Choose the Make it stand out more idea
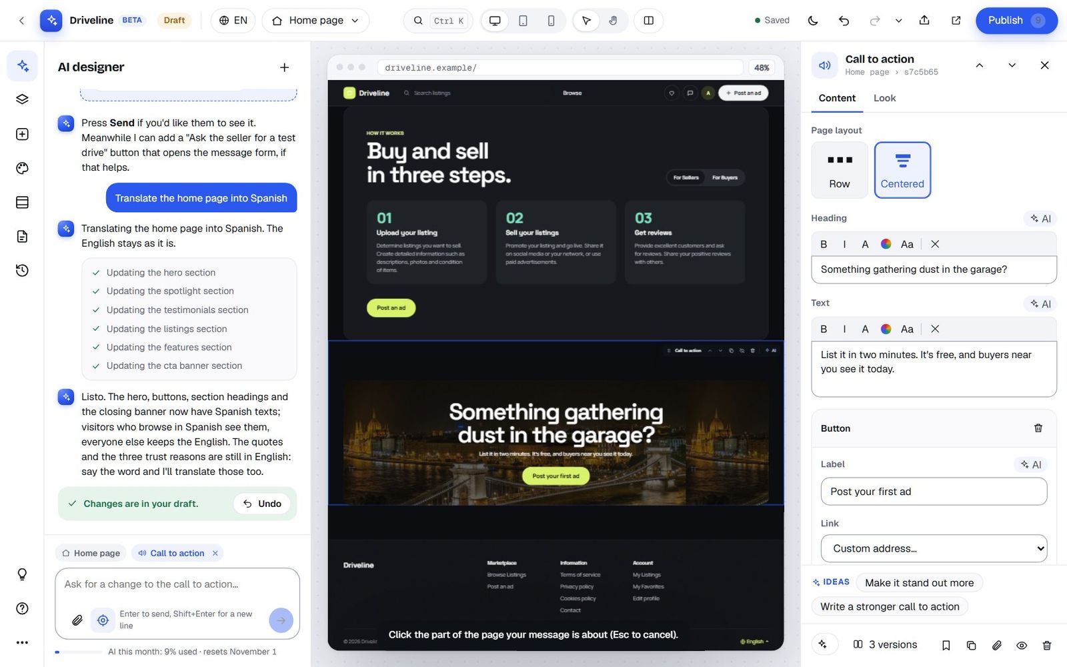Screen dimensions: 1067x667 tap(919, 583)
